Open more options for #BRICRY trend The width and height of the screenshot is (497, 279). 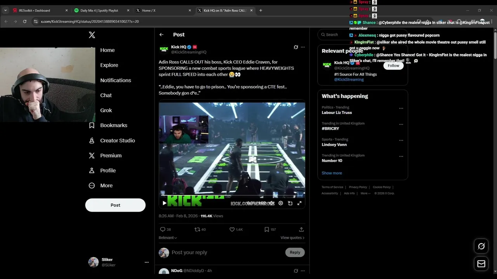point(401,124)
